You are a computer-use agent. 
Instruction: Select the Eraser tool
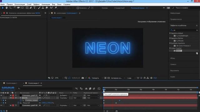[47, 8]
